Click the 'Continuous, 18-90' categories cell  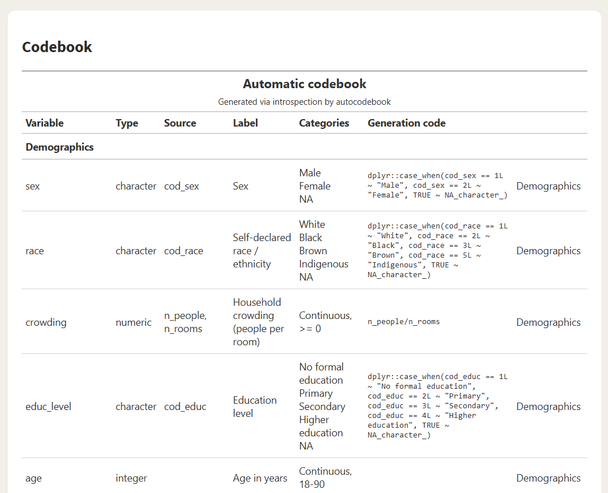(325, 478)
